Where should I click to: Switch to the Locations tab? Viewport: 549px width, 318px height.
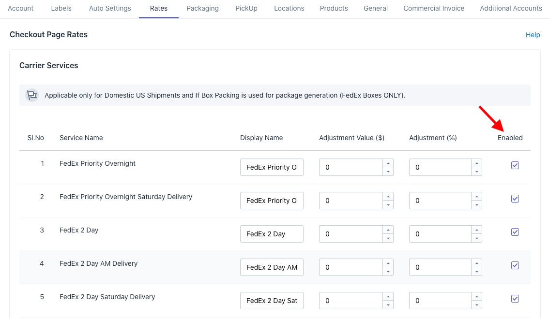pos(289,8)
